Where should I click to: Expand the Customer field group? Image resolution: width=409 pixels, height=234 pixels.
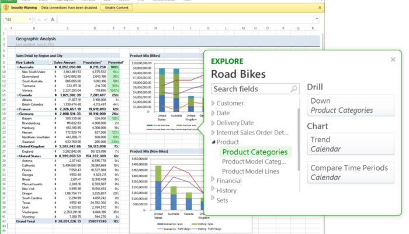tap(213, 103)
